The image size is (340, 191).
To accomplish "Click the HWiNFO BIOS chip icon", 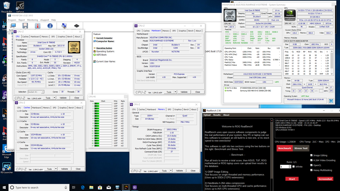I will 77,26.
